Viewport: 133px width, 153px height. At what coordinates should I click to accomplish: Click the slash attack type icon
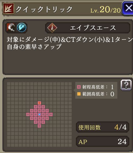tap(11, 27)
